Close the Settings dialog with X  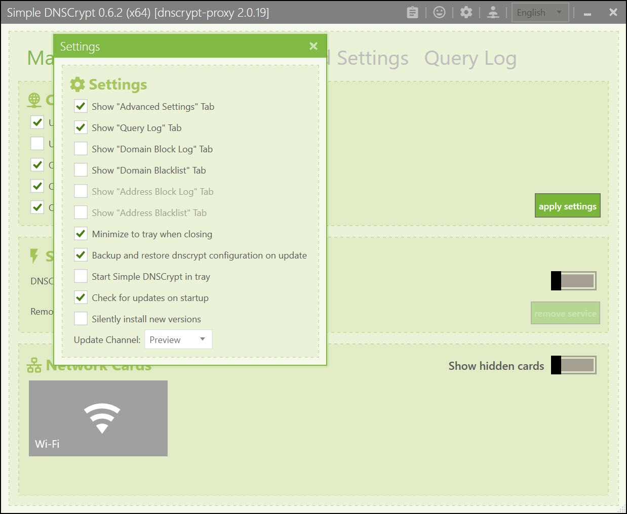click(x=313, y=47)
